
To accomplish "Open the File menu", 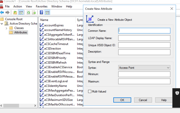I will (x=7, y=6).
